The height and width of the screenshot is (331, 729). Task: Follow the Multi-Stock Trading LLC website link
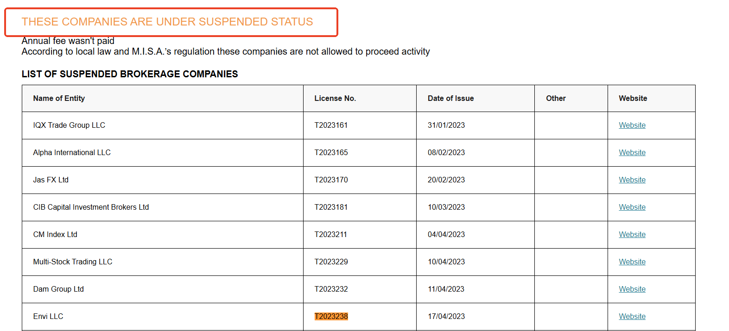click(632, 262)
